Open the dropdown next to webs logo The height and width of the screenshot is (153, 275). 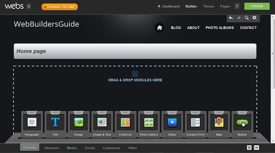click(x=29, y=7)
